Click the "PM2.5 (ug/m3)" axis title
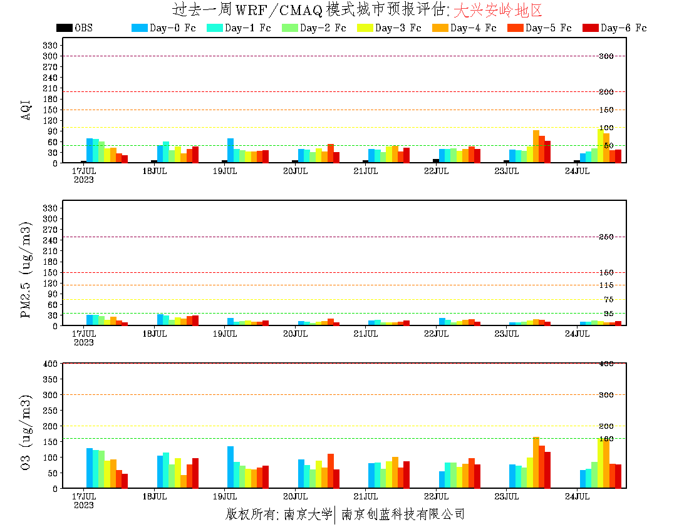 tap(26, 270)
